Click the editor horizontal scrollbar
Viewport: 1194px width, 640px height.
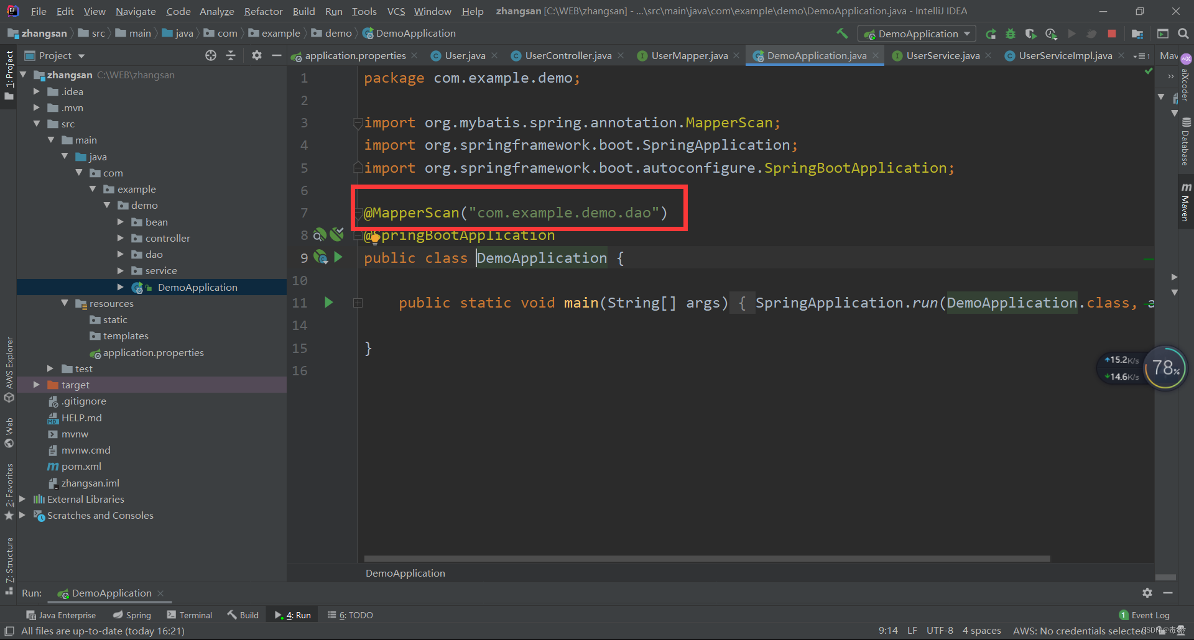[x=707, y=559]
